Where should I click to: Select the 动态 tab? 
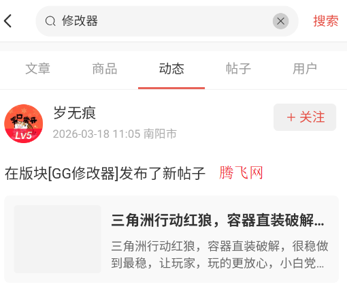171,69
